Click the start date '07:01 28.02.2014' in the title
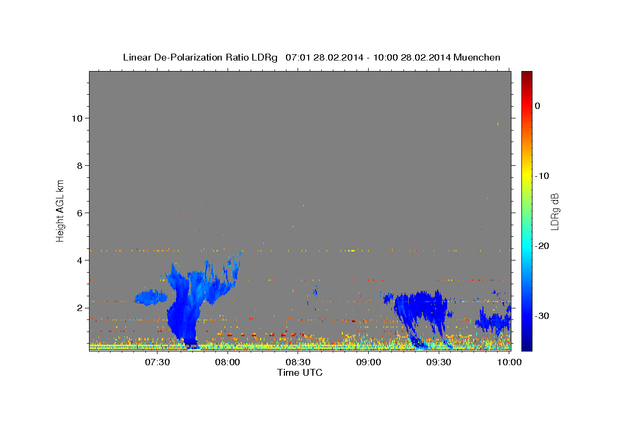The width and height of the screenshot is (632, 421). coord(324,57)
